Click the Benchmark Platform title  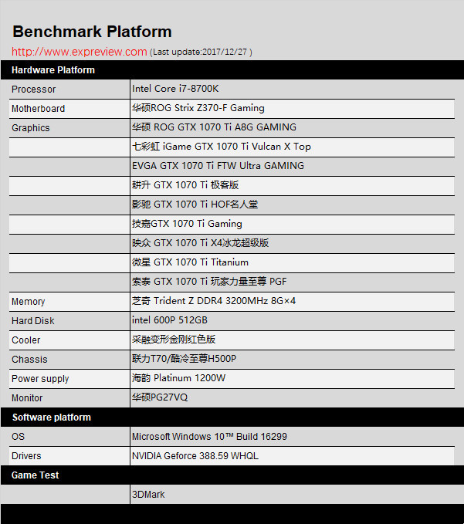tap(92, 32)
